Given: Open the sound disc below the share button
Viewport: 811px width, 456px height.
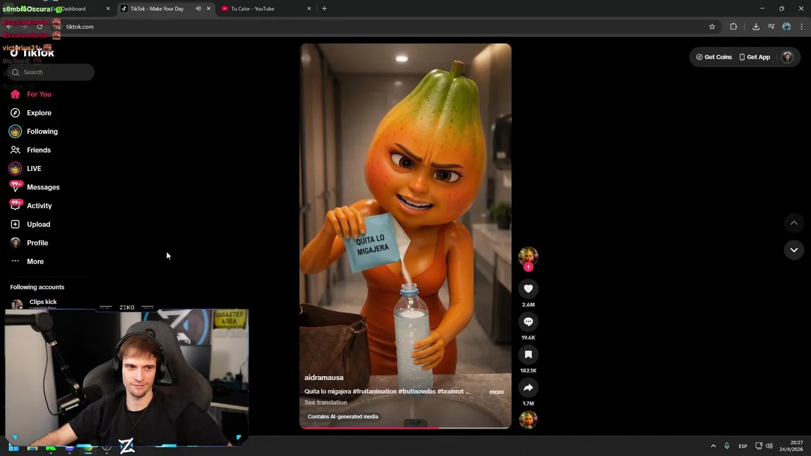Looking at the screenshot, I should [x=528, y=420].
